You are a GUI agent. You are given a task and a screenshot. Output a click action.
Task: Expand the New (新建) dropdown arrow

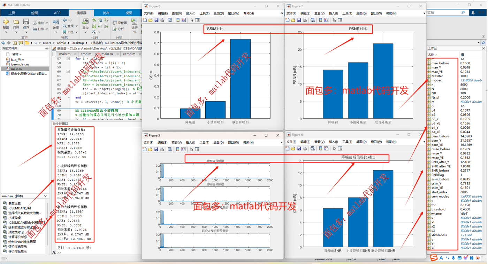click(6, 32)
